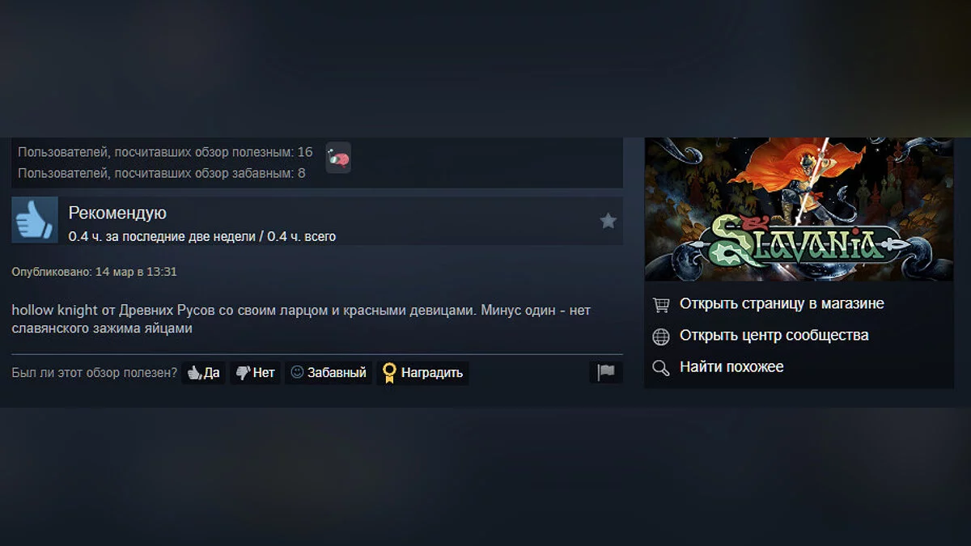Click the blue thumbs-up recommendation icon

35,220
